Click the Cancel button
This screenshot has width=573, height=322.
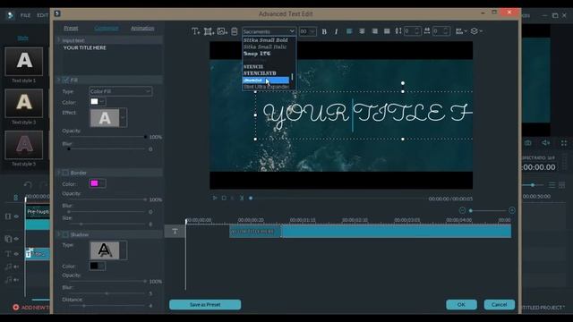point(500,304)
